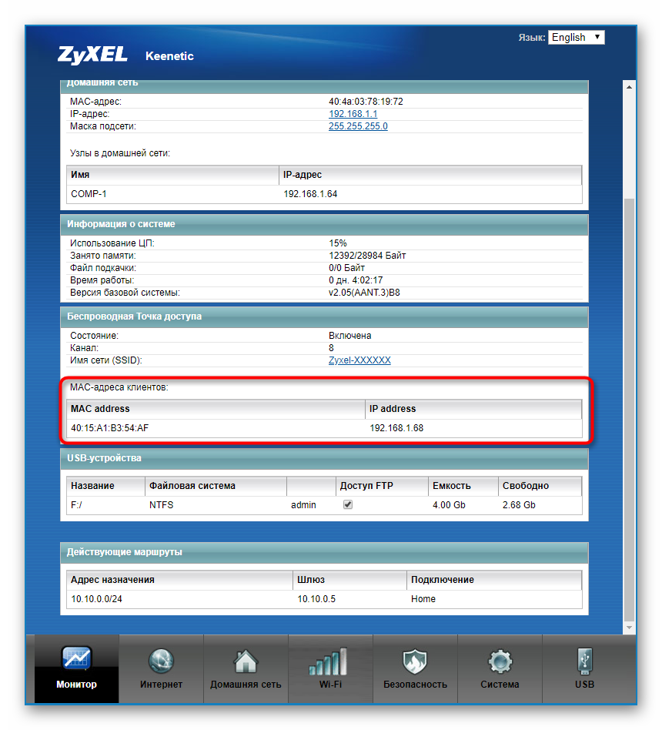Open the Интернет globe icon
The width and height of the screenshot is (662, 730).
[161, 660]
